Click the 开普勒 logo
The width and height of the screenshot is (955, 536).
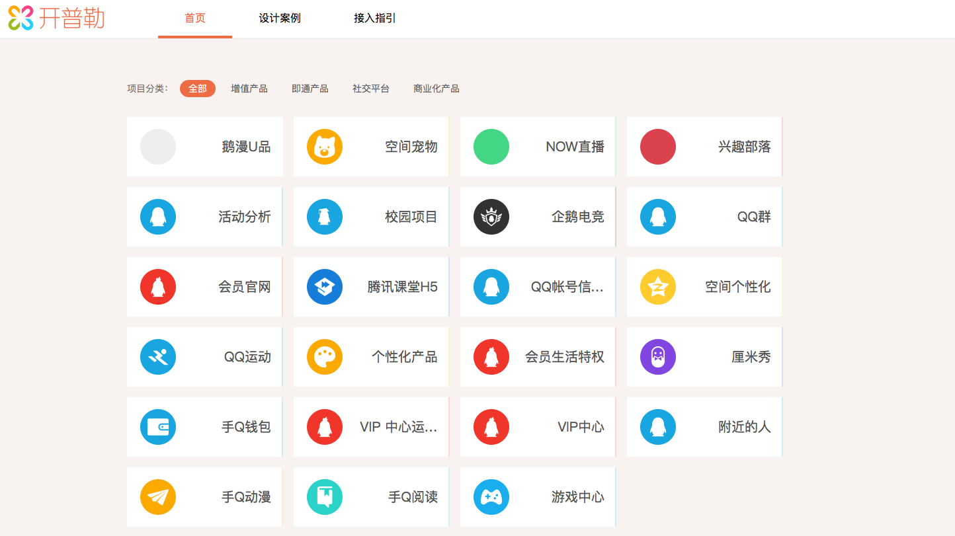pyautogui.click(x=56, y=18)
